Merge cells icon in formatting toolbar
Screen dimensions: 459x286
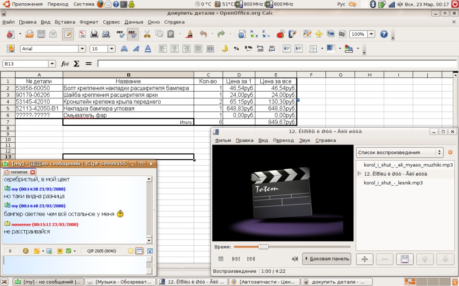tap(210, 49)
